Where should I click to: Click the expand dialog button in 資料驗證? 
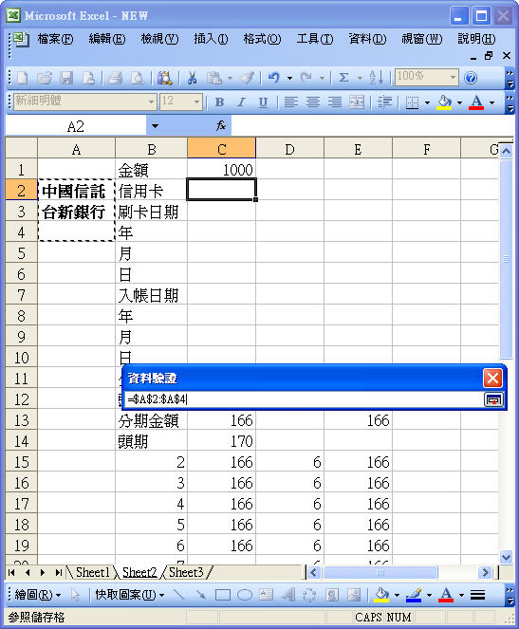493,399
